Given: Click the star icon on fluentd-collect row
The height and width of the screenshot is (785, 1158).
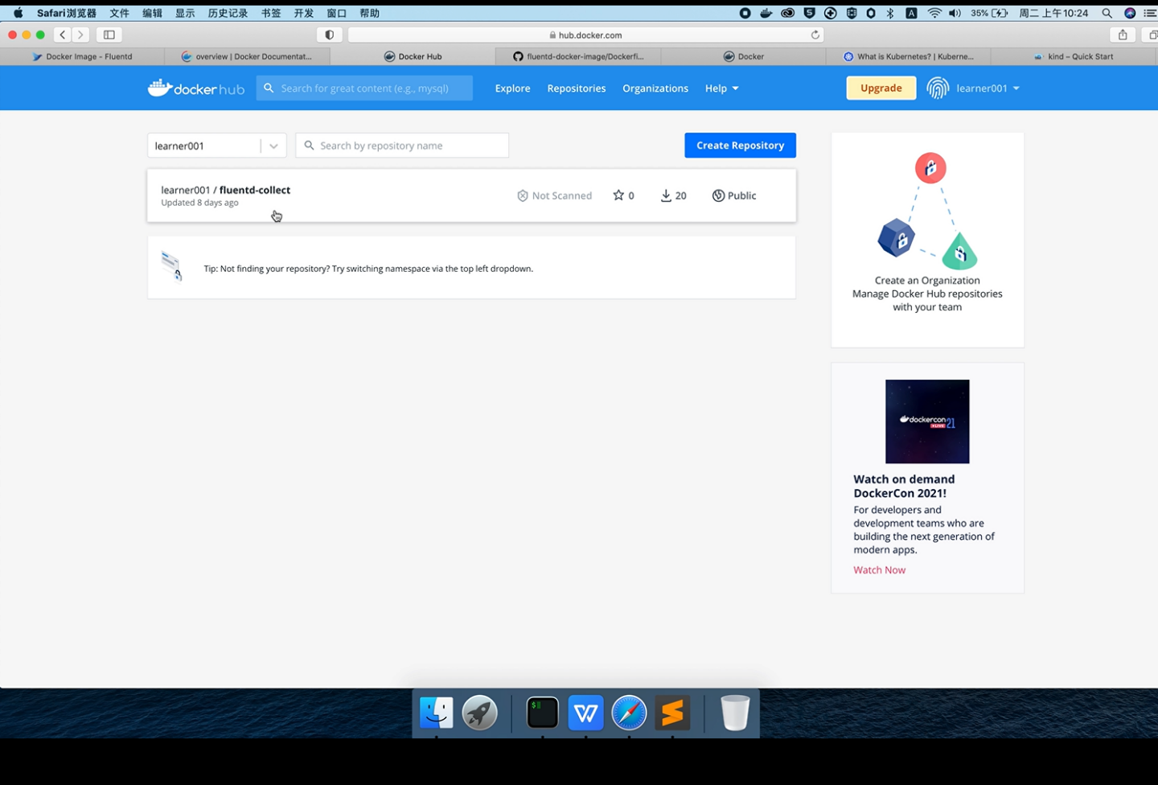Looking at the screenshot, I should click(618, 195).
